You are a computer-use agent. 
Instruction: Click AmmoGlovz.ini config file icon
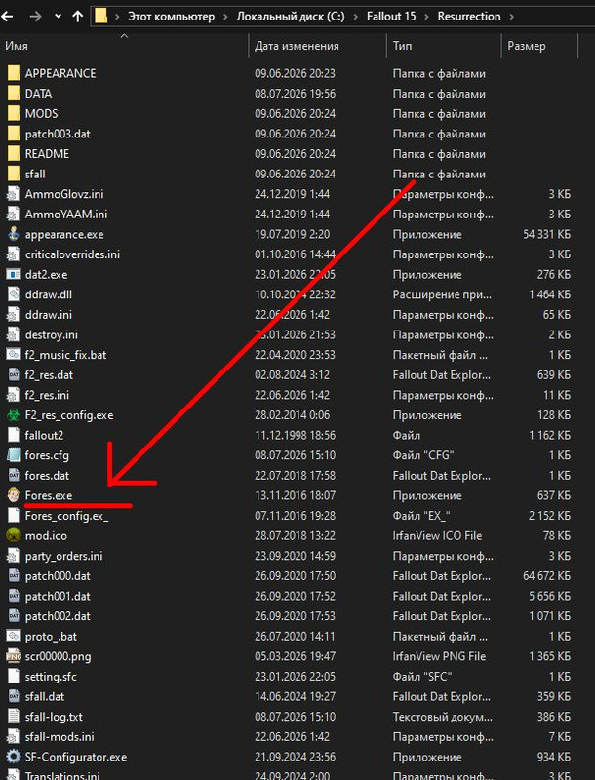pyautogui.click(x=14, y=194)
